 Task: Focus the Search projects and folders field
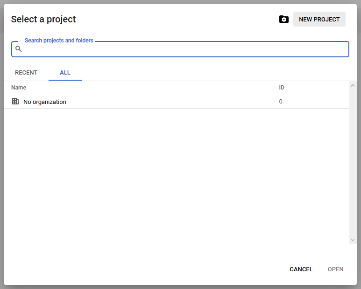pos(180,49)
